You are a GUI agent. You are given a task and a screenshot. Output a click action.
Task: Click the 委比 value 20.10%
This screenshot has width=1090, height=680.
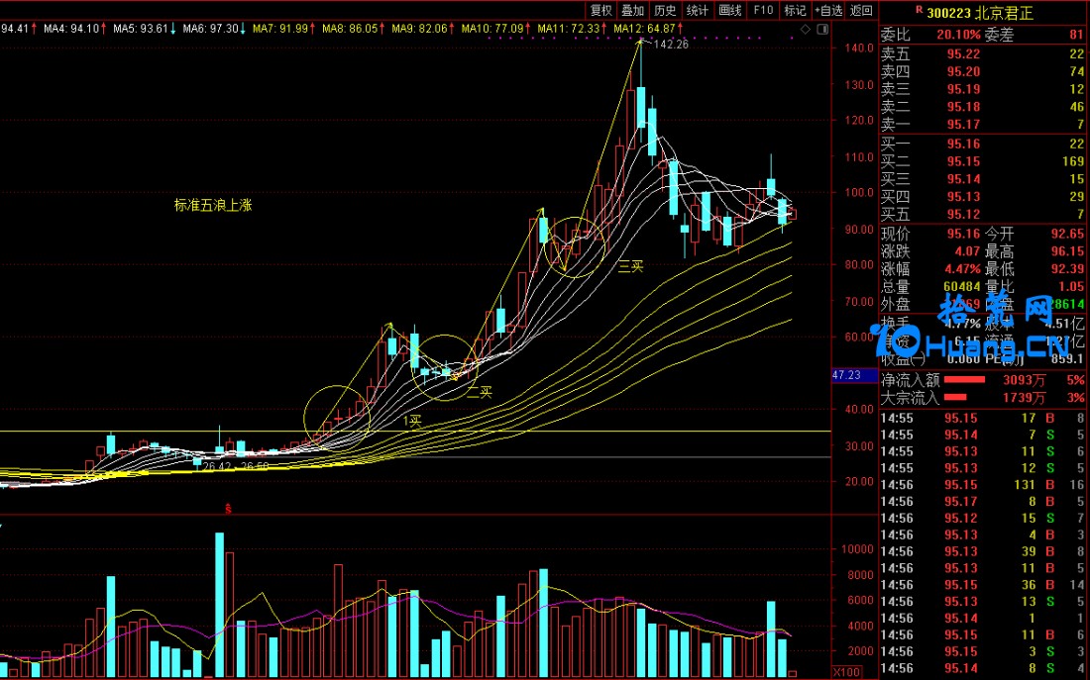pyautogui.click(x=958, y=35)
